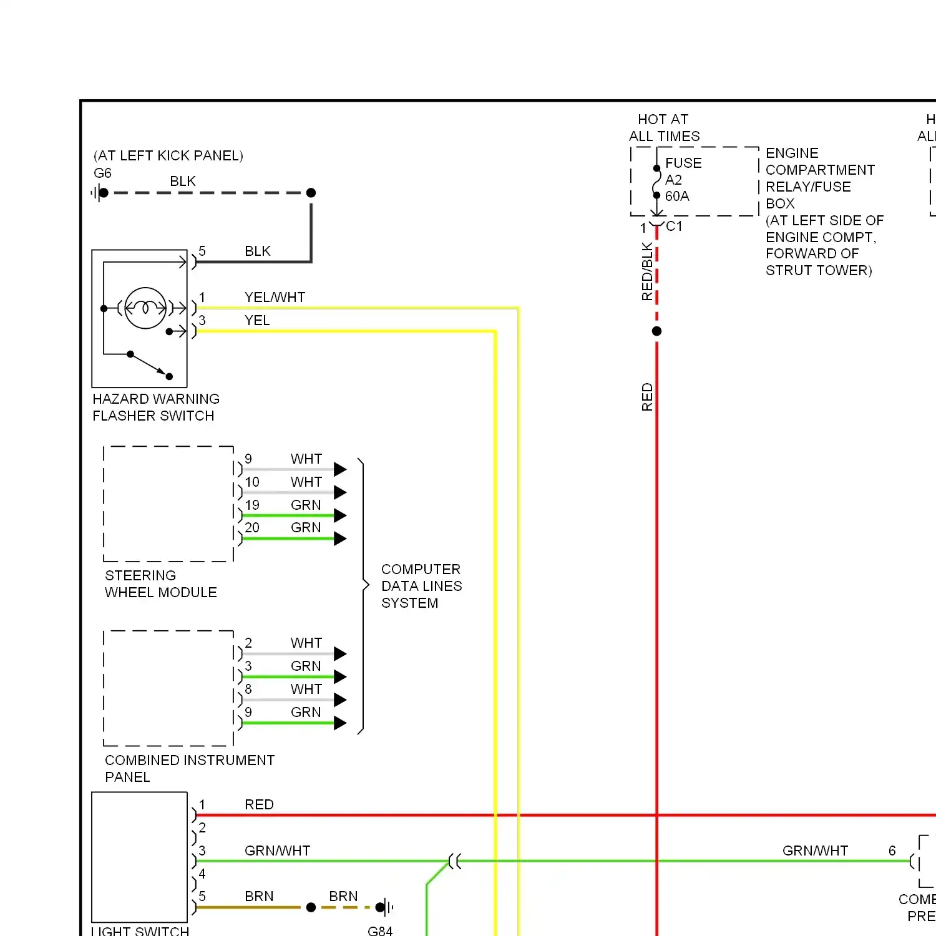The image size is (936, 936).
Task: Click the G84 ground symbol
Action: (x=386, y=907)
